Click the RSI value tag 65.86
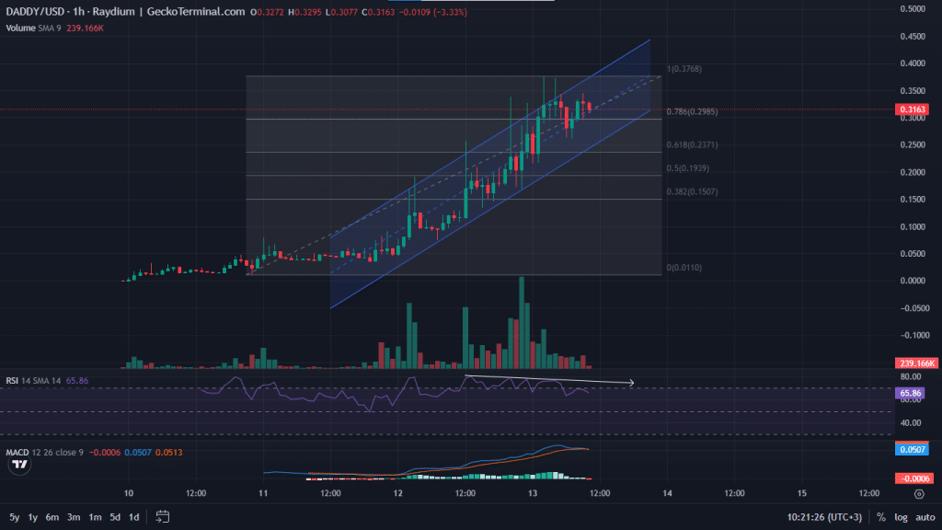 911,393
